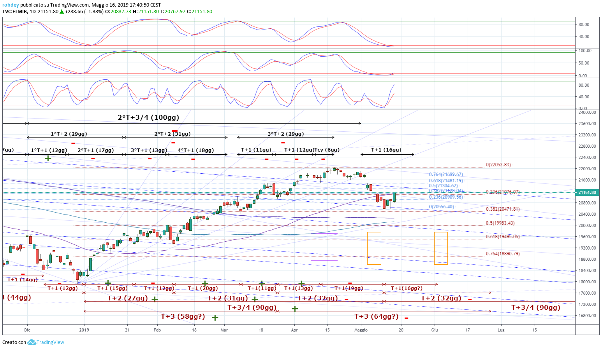Click Fibonacci level 0.236(20909.56)
Viewport: 602px width, 349px height.
446,197
